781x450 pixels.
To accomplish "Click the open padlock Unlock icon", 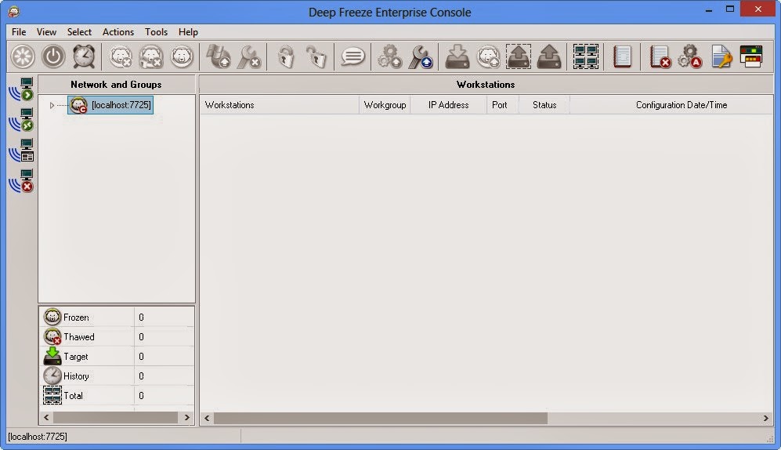I will (x=316, y=56).
